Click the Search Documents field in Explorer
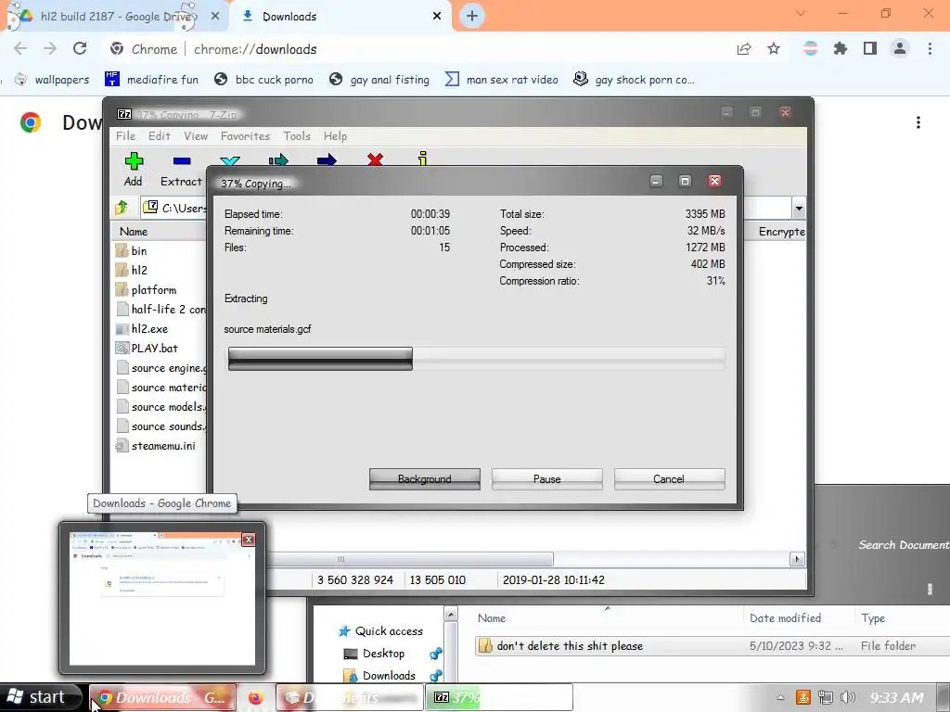 [x=904, y=545]
